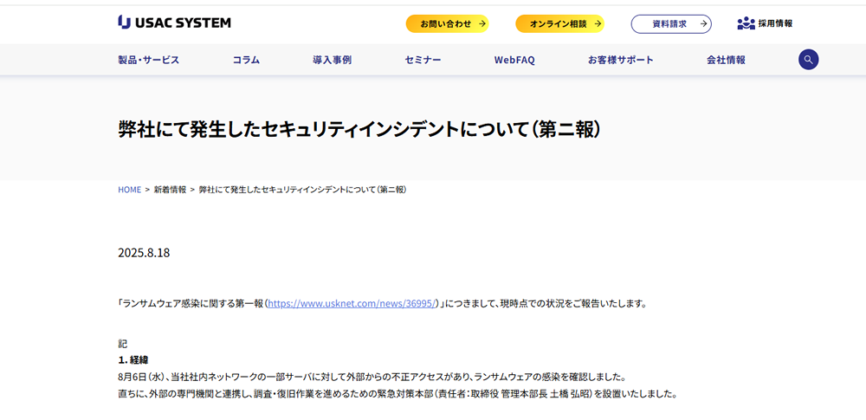
Task: Go to 会社情報 menu item
Action: (726, 60)
